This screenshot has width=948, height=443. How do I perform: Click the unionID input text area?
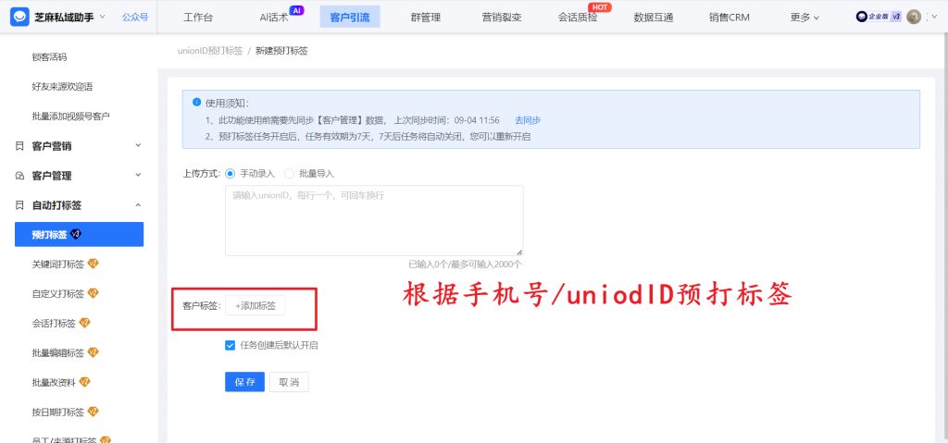pos(373,220)
